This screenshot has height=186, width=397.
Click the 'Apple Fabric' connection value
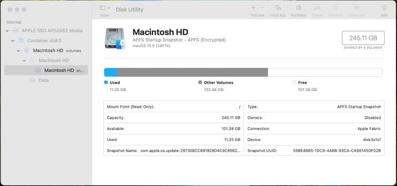(369, 129)
